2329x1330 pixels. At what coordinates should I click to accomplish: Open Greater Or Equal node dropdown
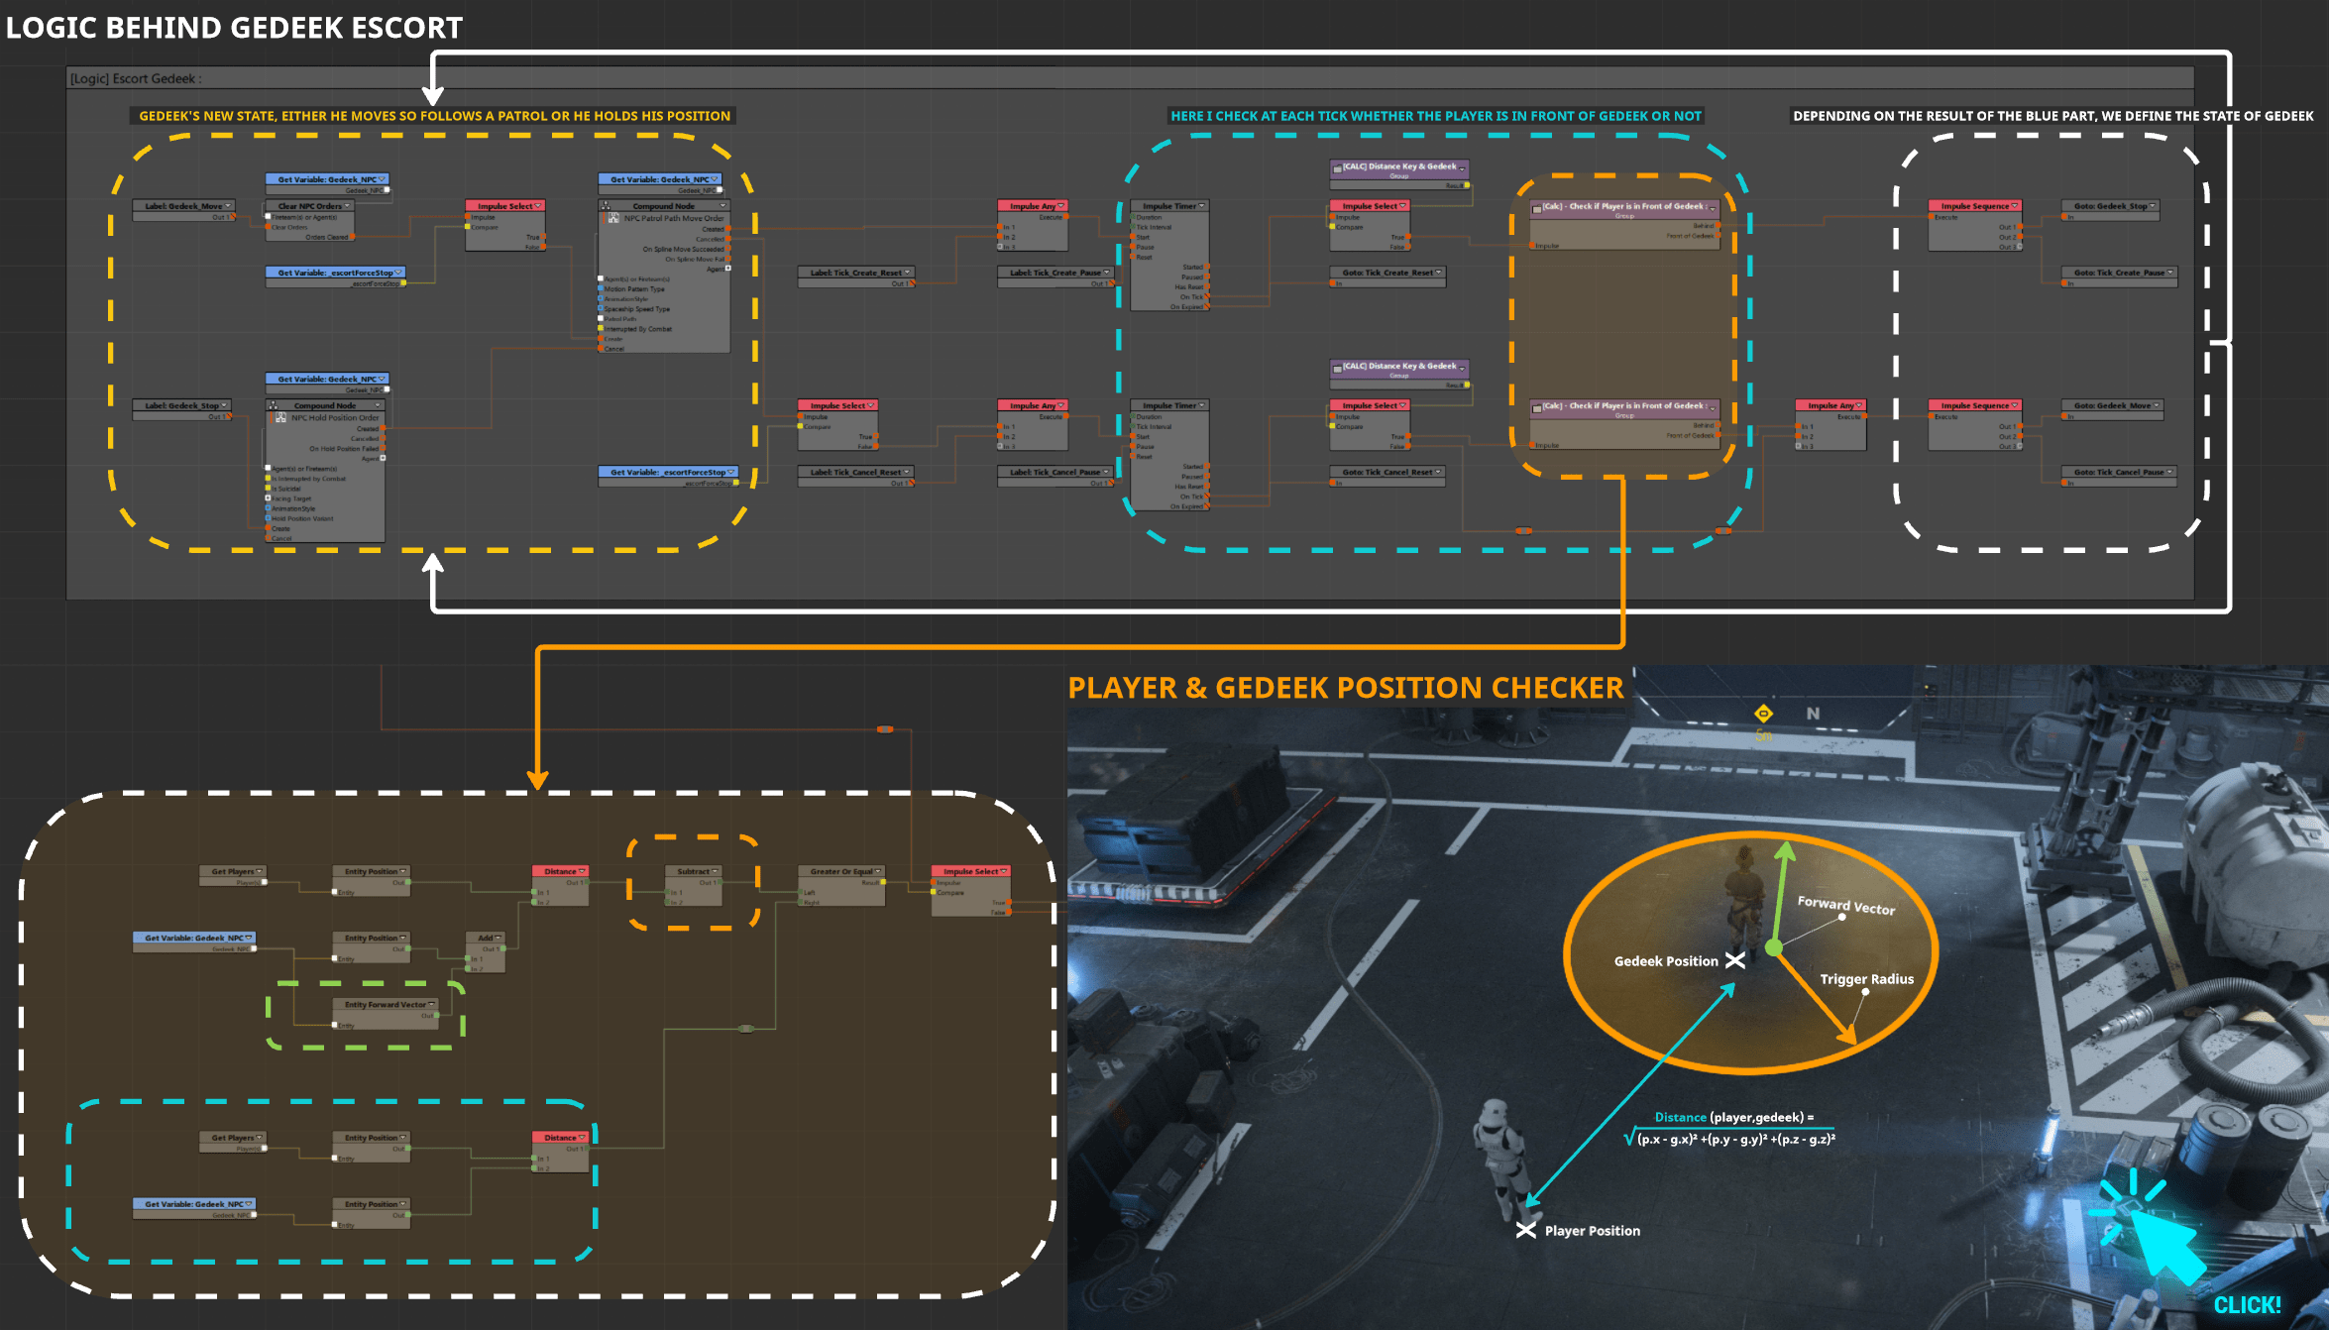tap(878, 871)
